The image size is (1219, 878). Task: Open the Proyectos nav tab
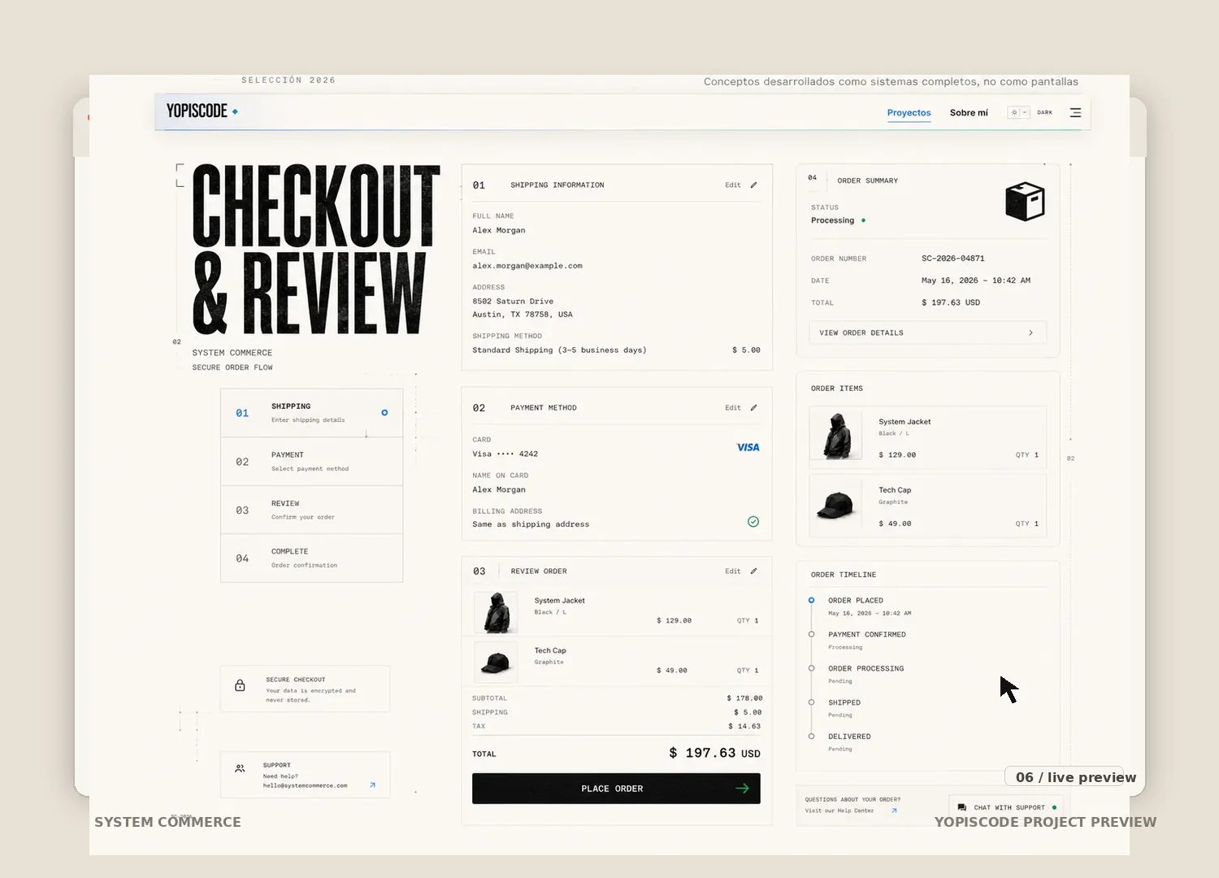[909, 113]
